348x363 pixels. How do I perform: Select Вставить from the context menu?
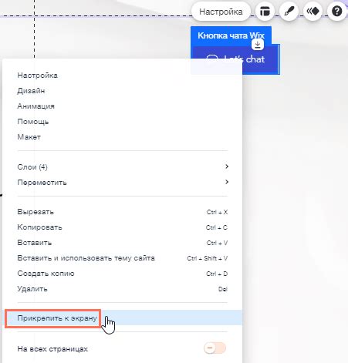(x=123, y=243)
